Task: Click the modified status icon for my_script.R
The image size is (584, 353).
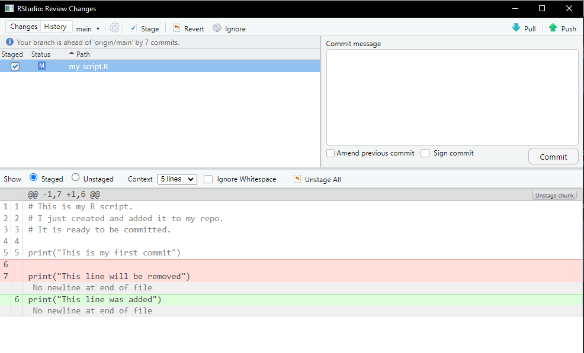Action: coord(41,66)
